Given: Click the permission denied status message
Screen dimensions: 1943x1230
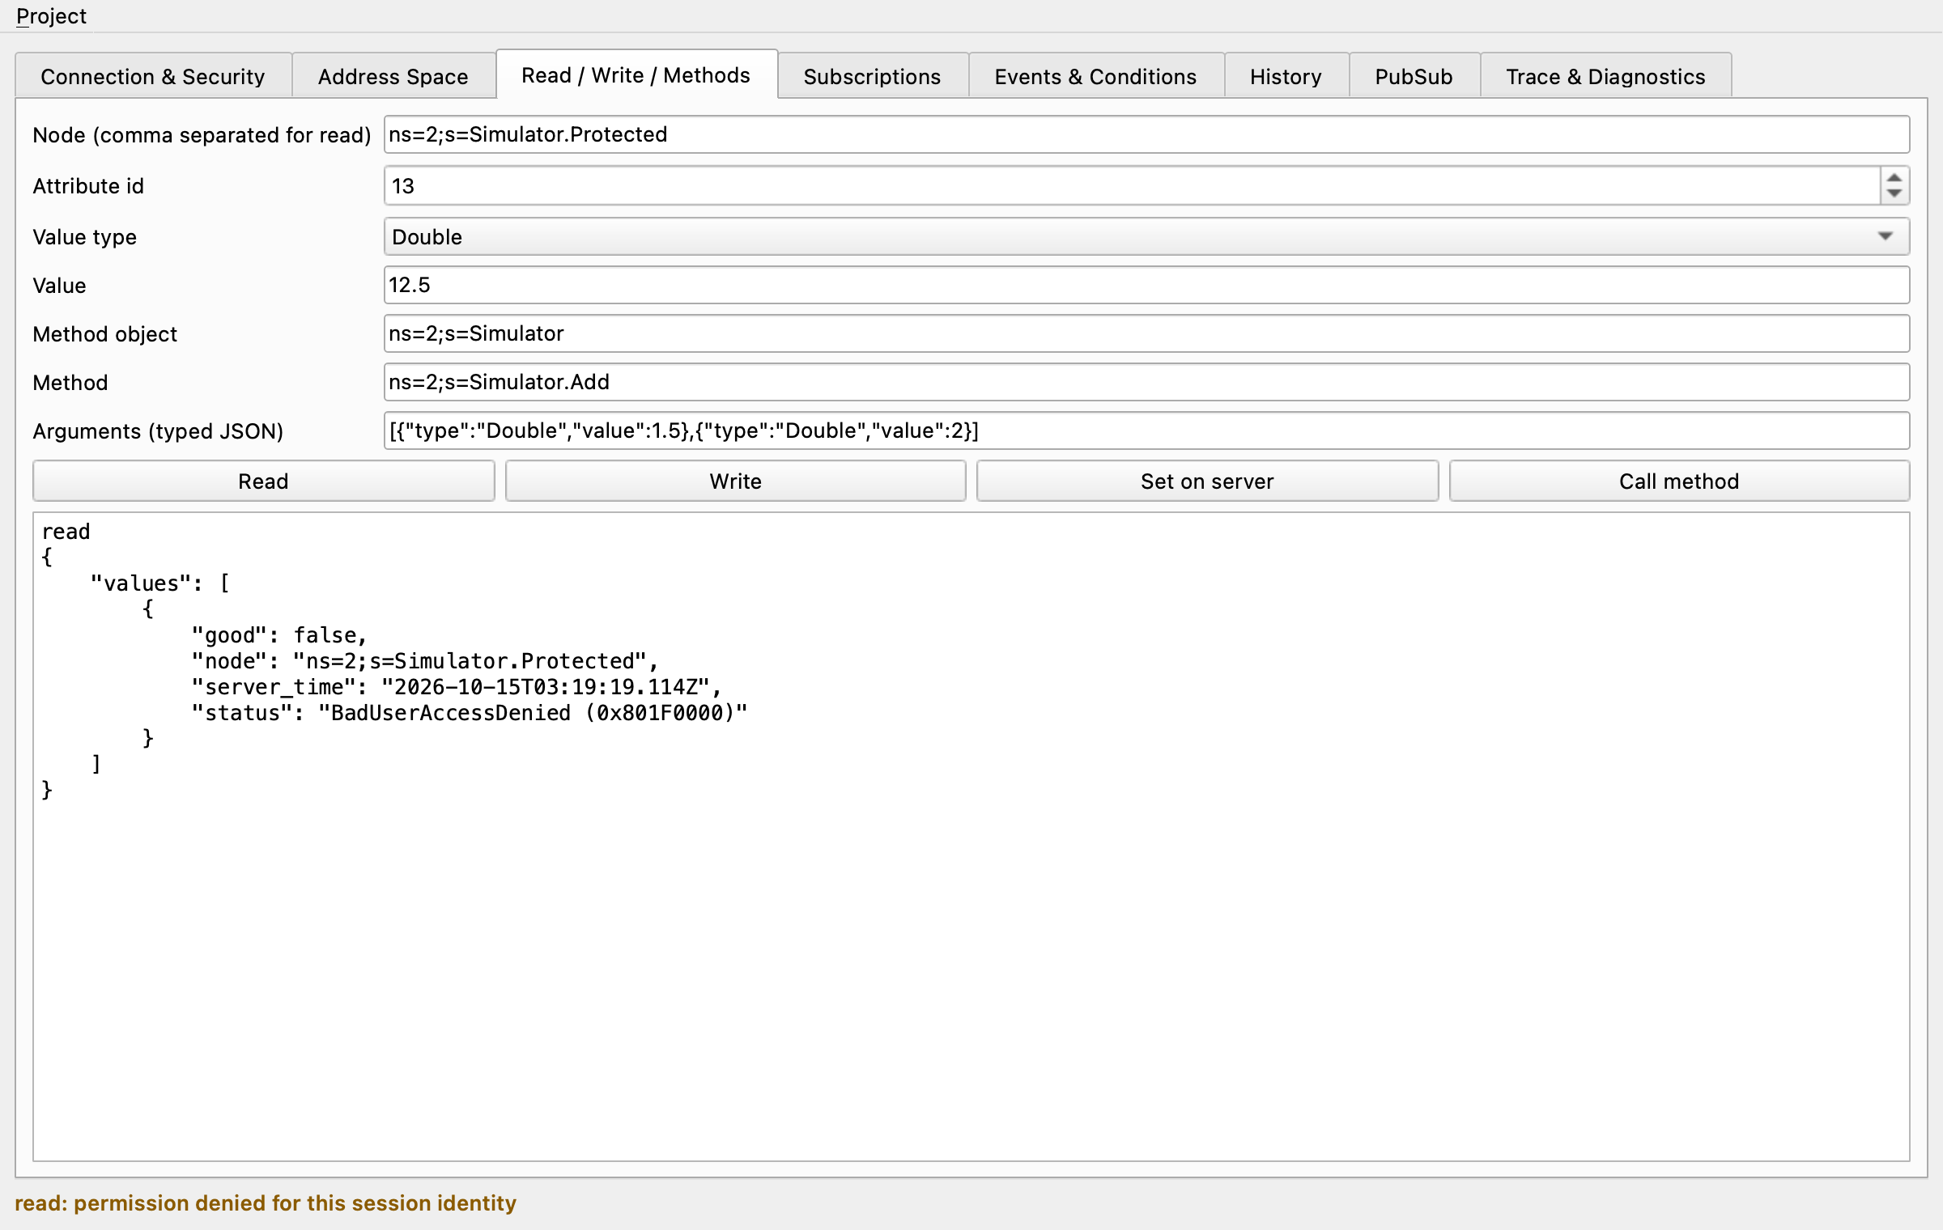Looking at the screenshot, I should [266, 1203].
